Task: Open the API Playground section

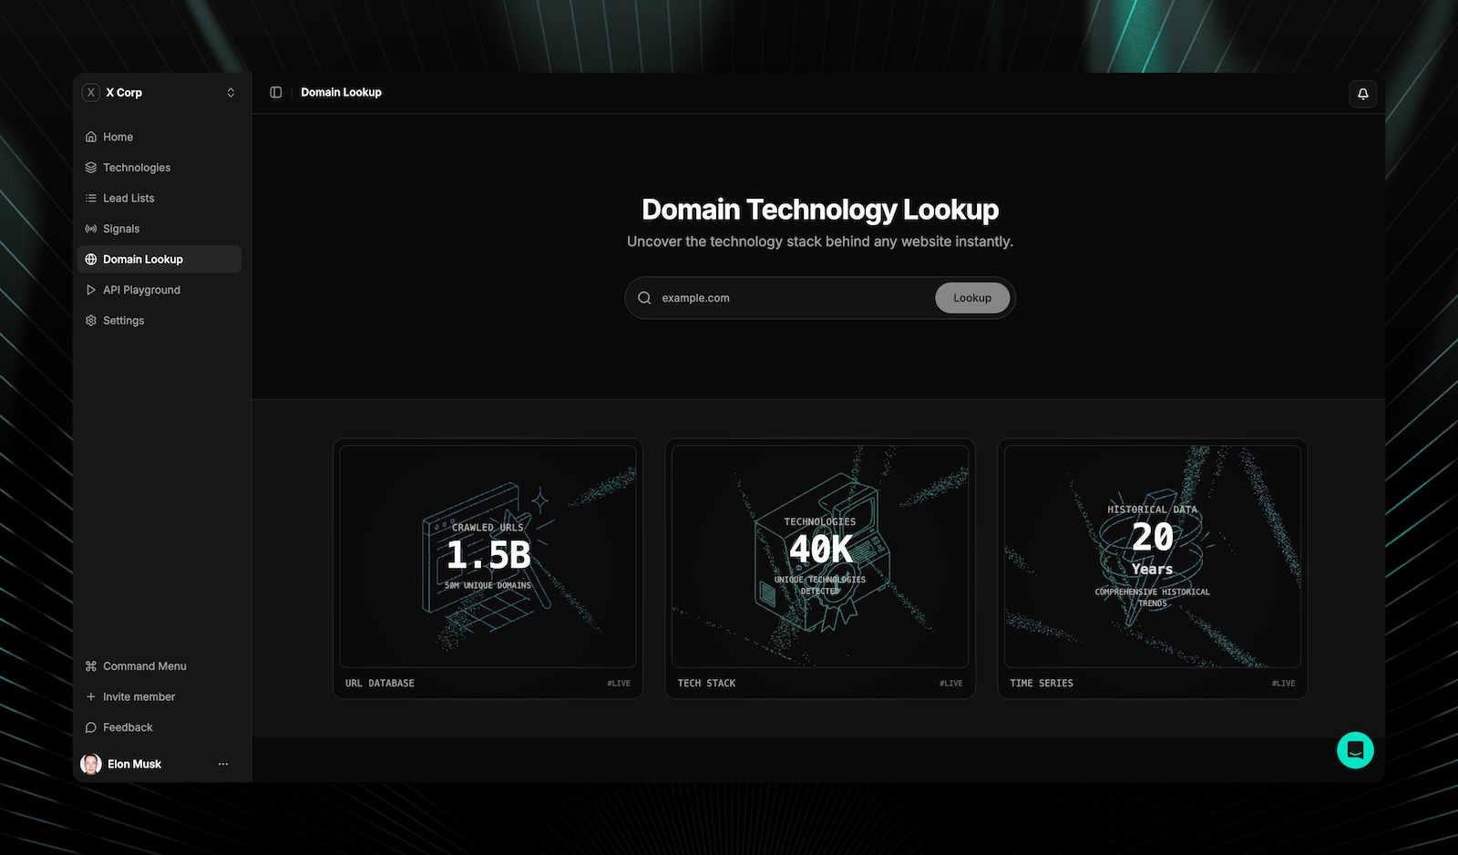Action: [141, 289]
